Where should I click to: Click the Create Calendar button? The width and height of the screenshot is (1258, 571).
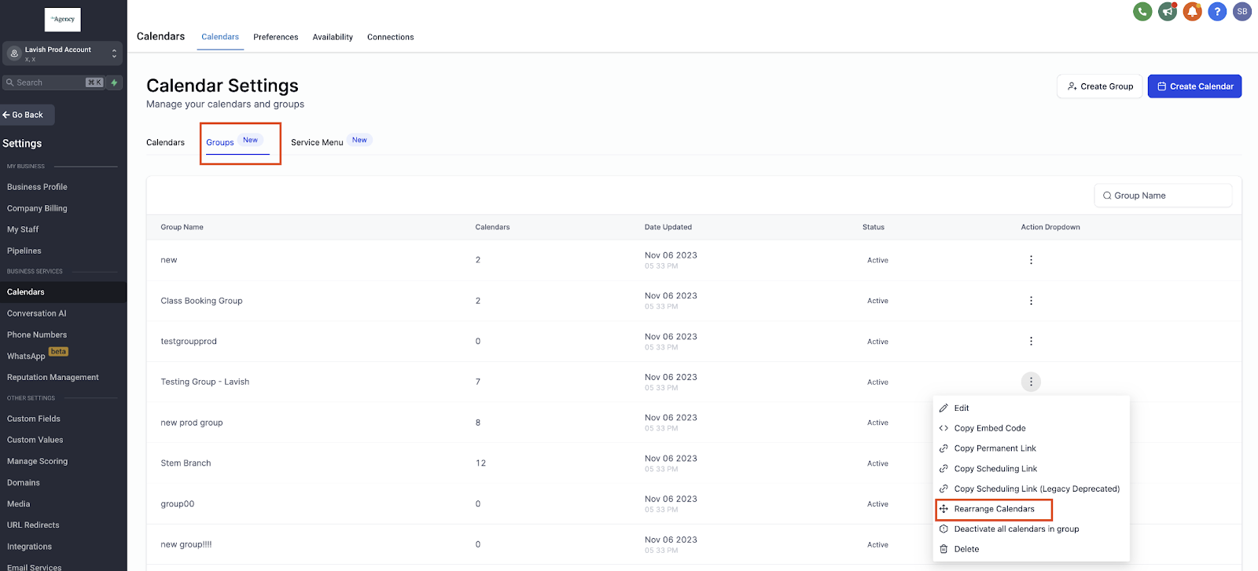point(1194,86)
